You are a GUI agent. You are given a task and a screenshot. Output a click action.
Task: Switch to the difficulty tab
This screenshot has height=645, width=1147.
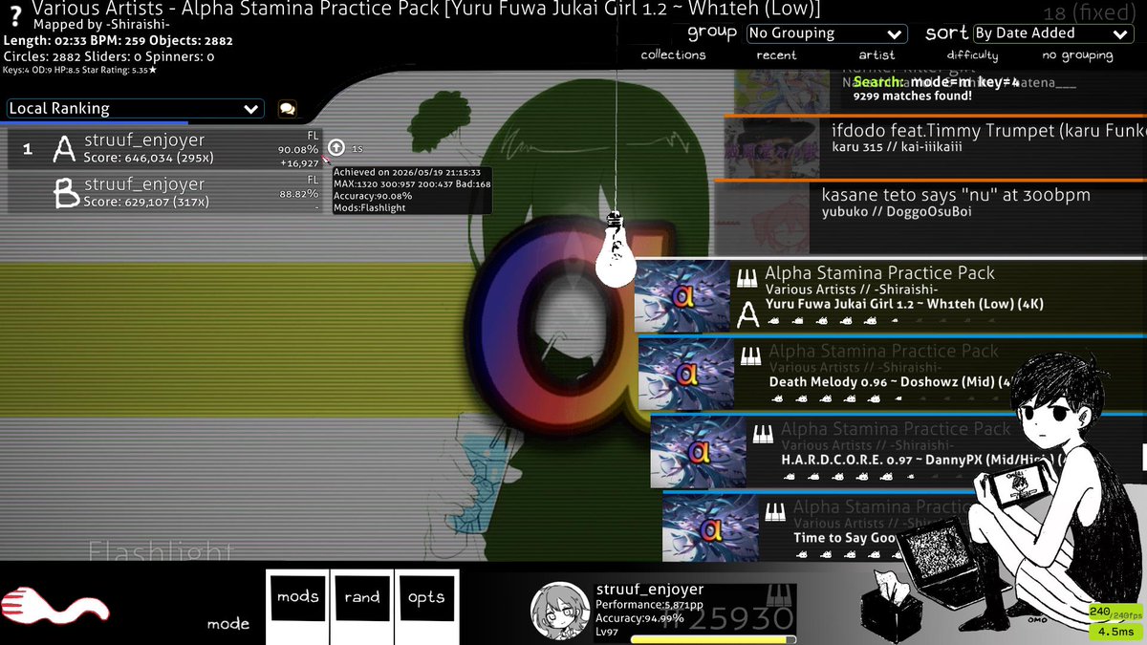(x=972, y=55)
